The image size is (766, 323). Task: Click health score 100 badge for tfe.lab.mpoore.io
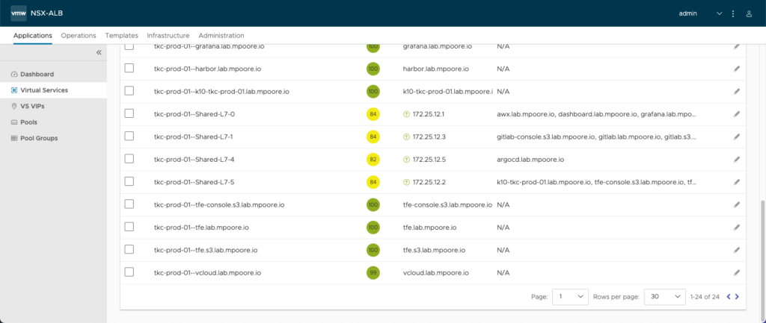[x=373, y=228]
